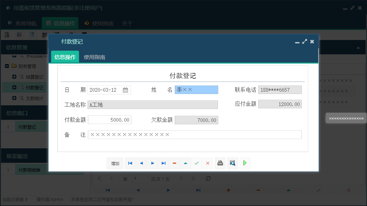Screen dimensions: 367x206
Task: Collapse the 财务管理 folder node
Action: click(7, 66)
